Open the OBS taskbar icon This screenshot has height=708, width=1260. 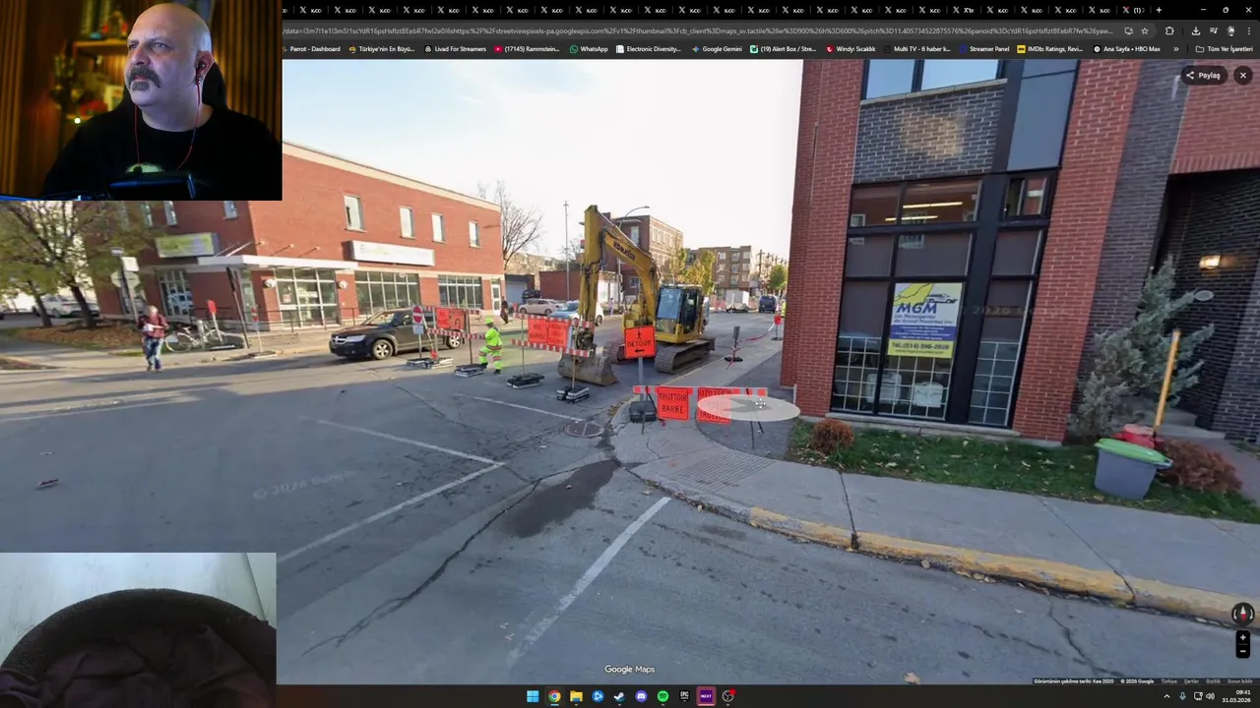[727, 696]
